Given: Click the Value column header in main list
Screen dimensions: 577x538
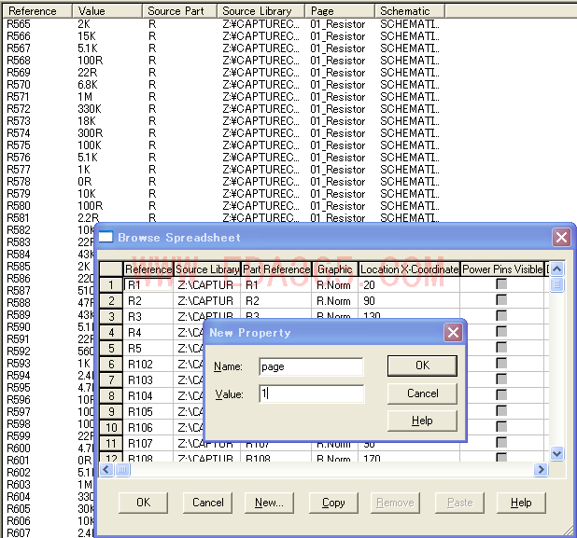Looking at the screenshot, I should 107,11.
